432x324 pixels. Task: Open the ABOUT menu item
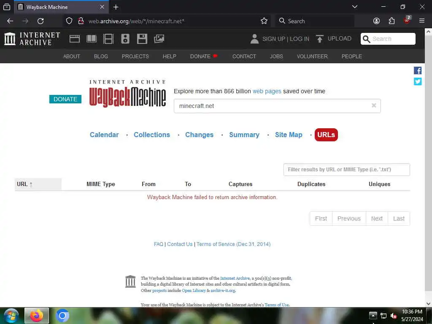pos(72,57)
